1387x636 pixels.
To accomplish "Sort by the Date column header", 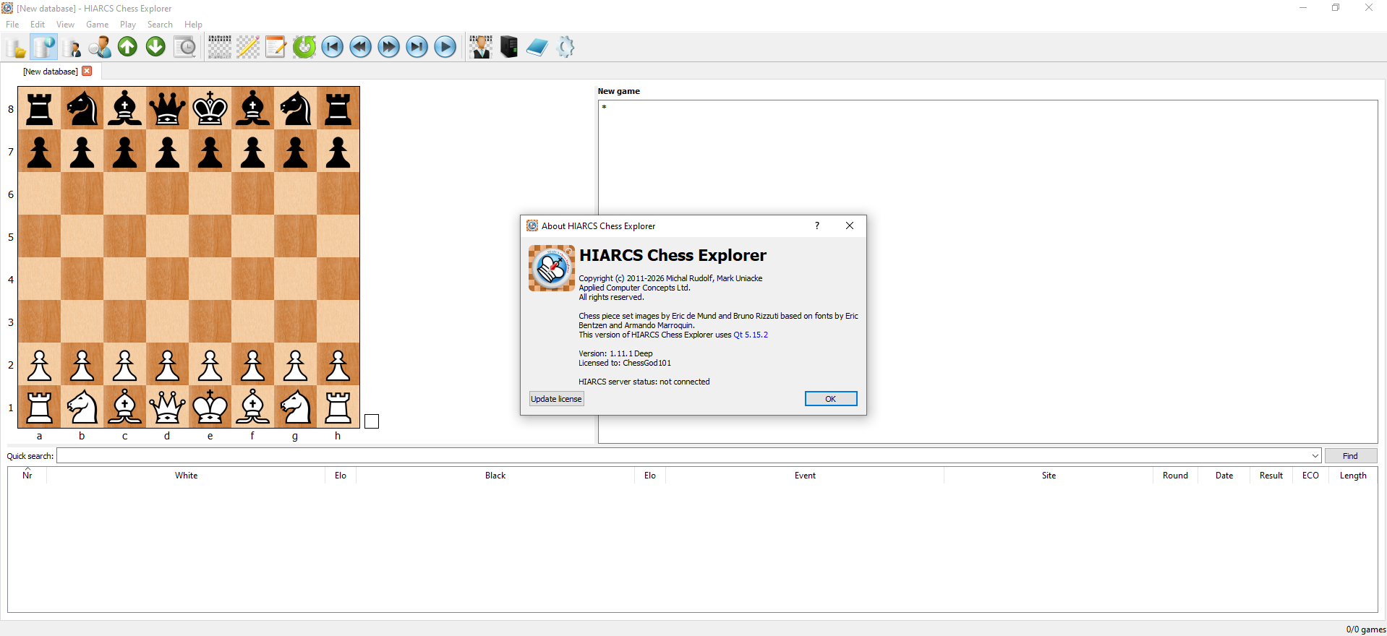I will 1224,476.
